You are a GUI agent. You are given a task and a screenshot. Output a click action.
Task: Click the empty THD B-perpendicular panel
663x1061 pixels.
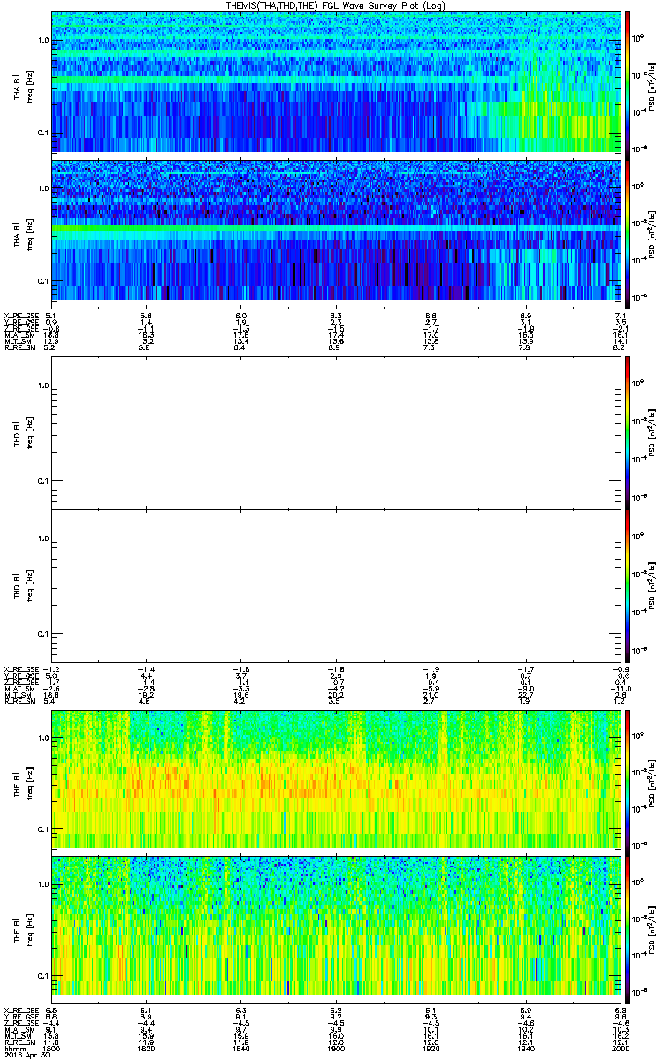coord(335,432)
